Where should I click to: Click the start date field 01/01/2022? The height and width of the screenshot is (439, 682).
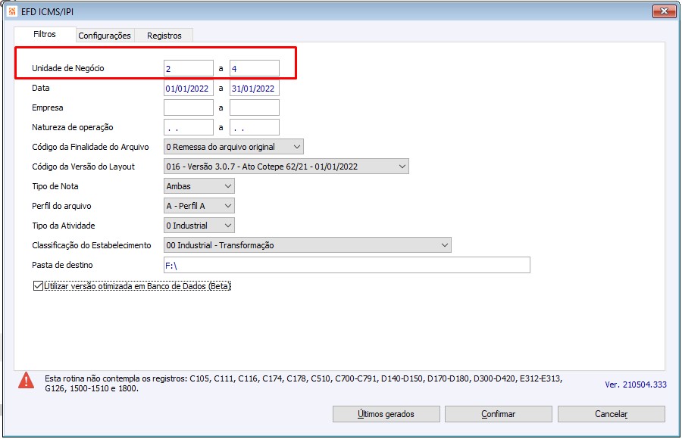pyautogui.click(x=189, y=89)
